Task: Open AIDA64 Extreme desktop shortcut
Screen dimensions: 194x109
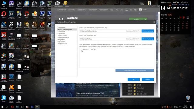Action: click(4, 36)
